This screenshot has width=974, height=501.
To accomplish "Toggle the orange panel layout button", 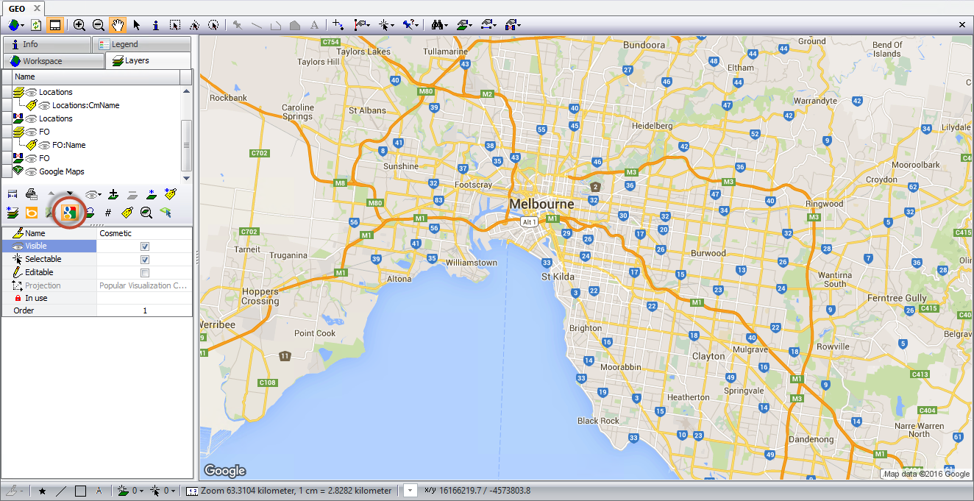I will pyautogui.click(x=54, y=24).
